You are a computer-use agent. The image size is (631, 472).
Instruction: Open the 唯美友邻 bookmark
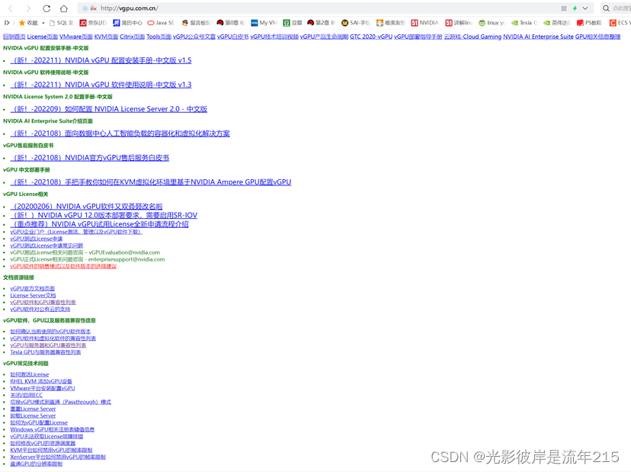click(391, 23)
